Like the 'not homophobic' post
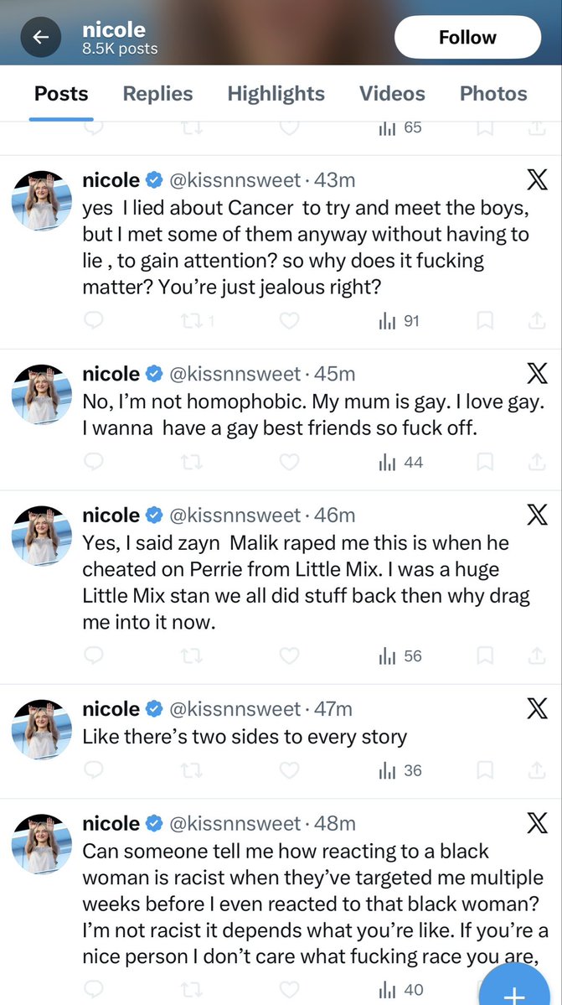The width and height of the screenshot is (562, 1005). 289,462
